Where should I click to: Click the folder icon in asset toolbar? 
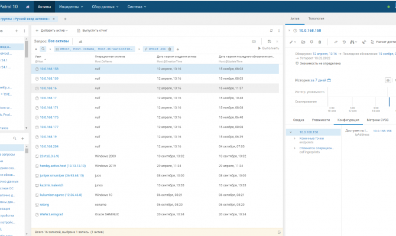coord(303,42)
